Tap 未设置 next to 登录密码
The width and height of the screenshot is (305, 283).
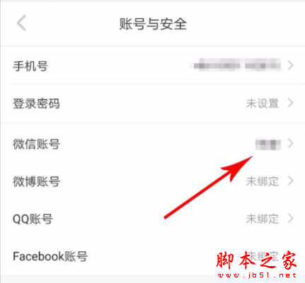pyautogui.click(x=263, y=103)
